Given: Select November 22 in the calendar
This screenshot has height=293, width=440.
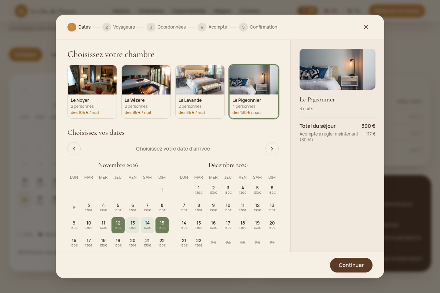Looking at the screenshot, I should (x=162, y=242).
